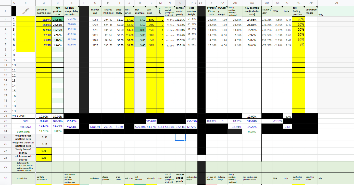
Task: Select the gut feeling cell 7%
Action: (x=298, y=45)
